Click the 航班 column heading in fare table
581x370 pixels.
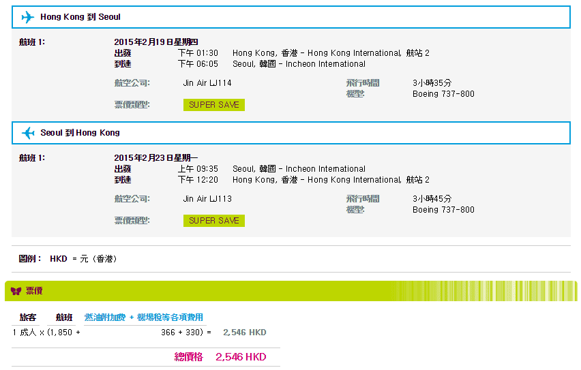pyautogui.click(x=64, y=318)
